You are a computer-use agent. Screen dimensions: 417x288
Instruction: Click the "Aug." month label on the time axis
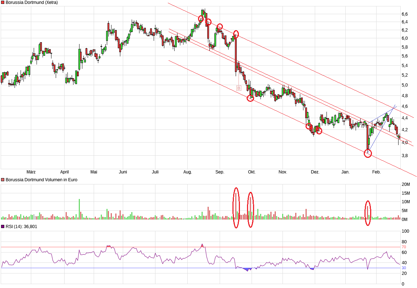point(187,172)
